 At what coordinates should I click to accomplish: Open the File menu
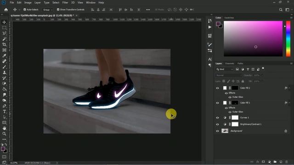click(x=12, y=3)
